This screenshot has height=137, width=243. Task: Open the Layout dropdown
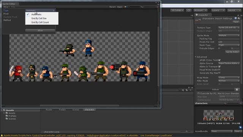[234, 10]
